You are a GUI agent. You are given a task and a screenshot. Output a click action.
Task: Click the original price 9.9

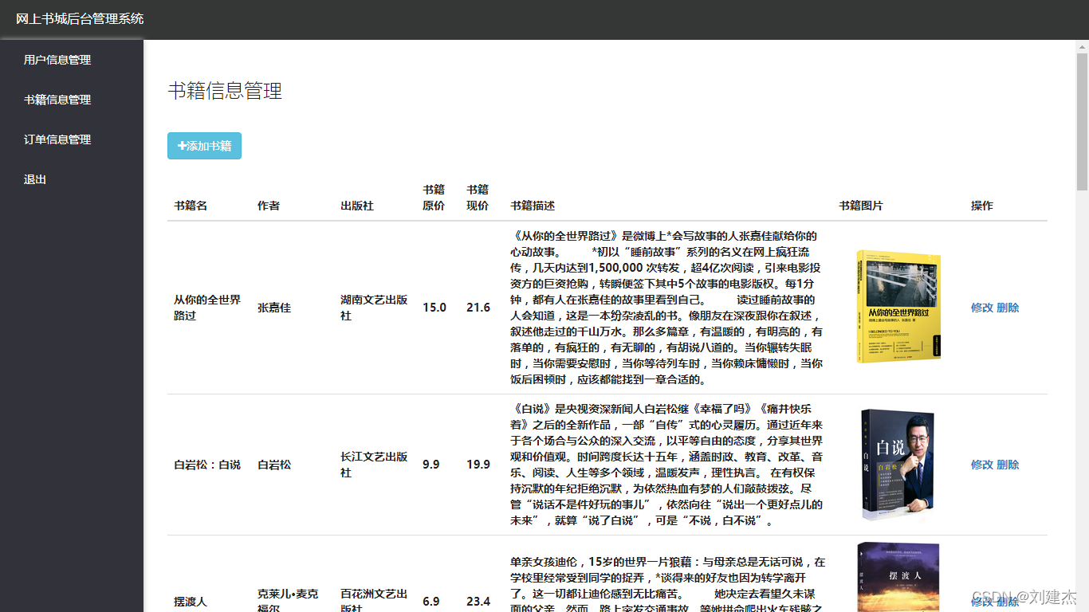pyautogui.click(x=431, y=465)
